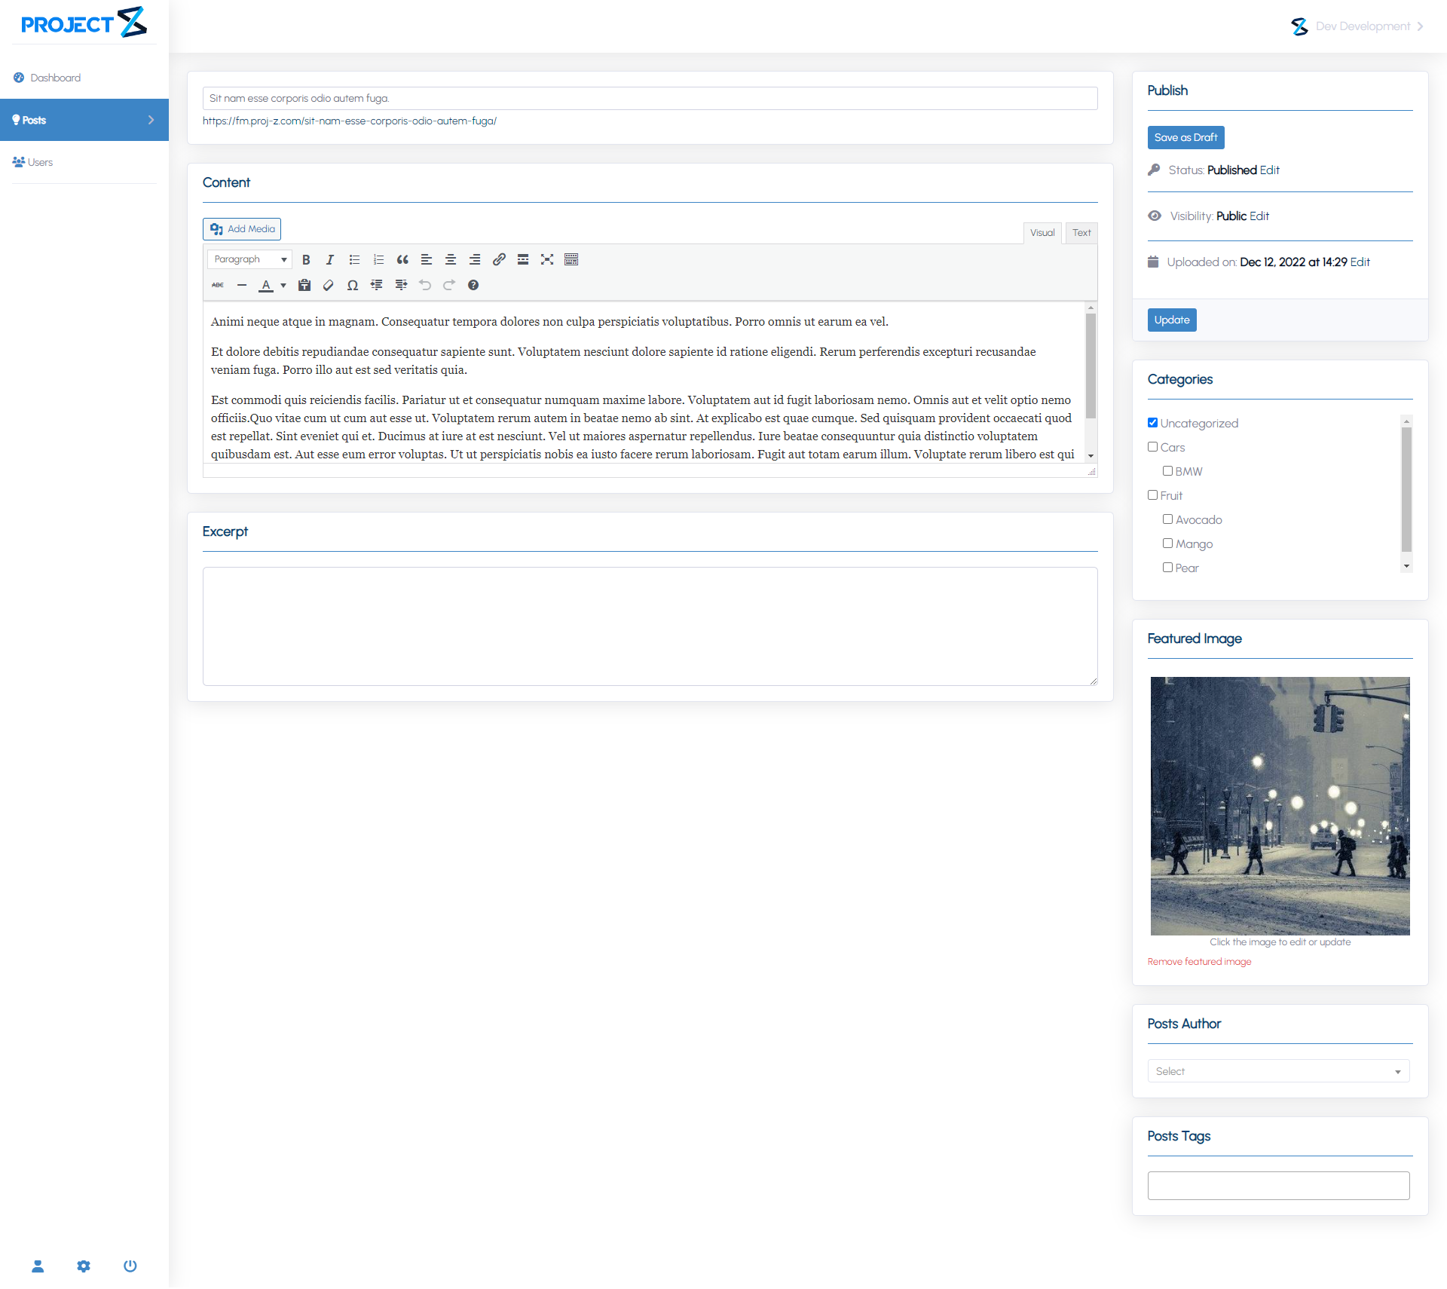Toggle bold formatting in editor toolbar
The height and width of the screenshot is (1289, 1447).
click(306, 259)
